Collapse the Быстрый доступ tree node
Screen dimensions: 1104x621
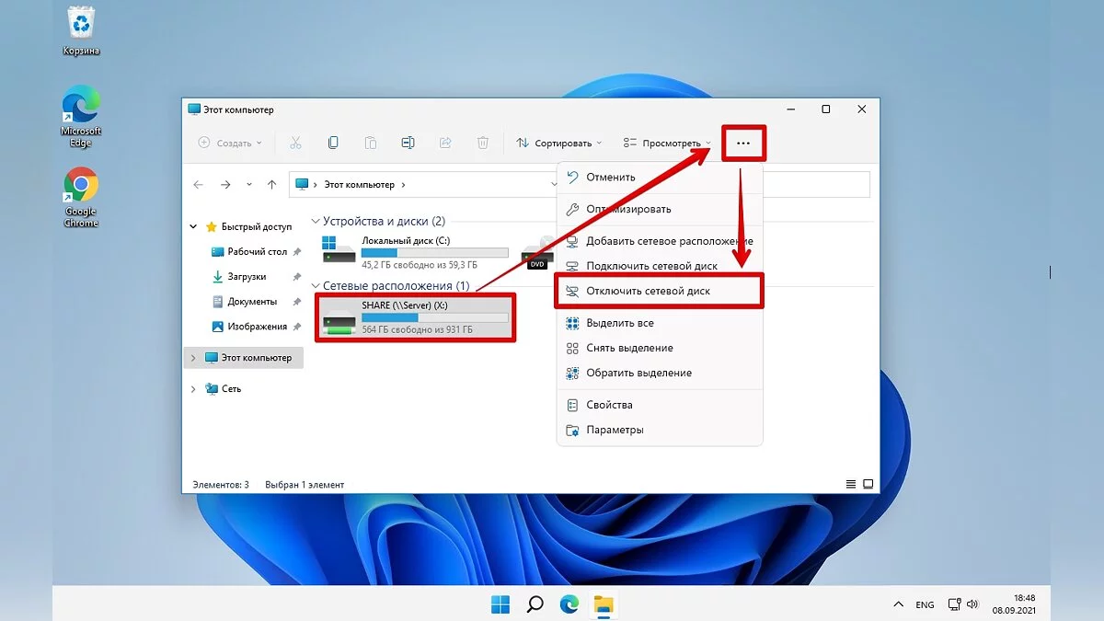[193, 226]
